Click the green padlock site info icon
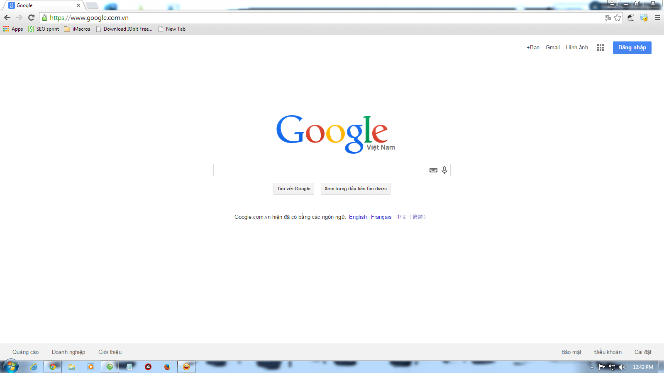The height and width of the screenshot is (373, 664). (45, 18)
